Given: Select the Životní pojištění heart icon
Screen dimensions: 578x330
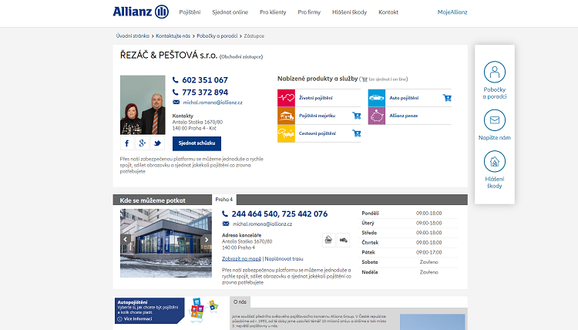Looking at the screenshot, I should (286, 98).
